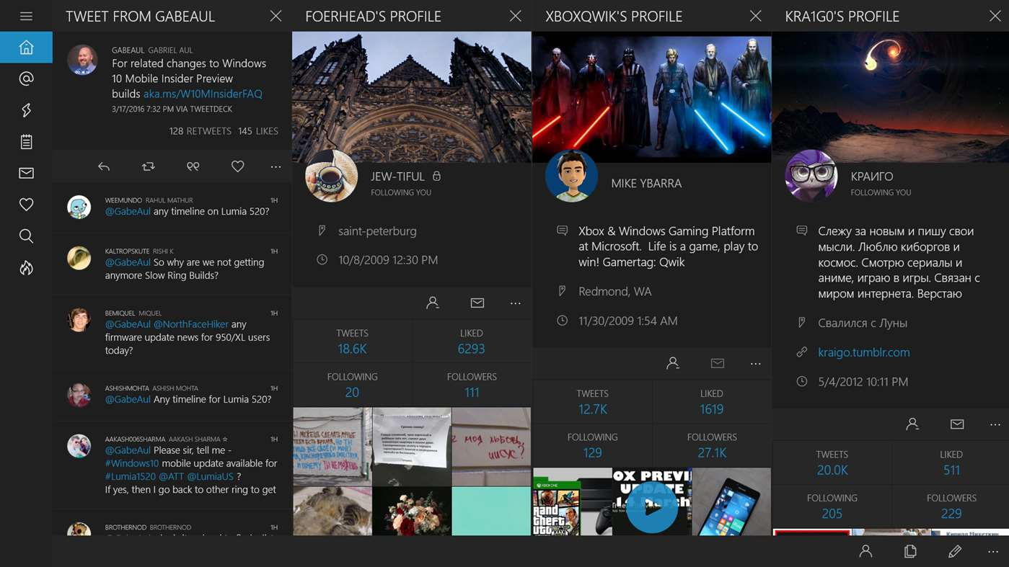Open trending flame icon in sidebar
This screenshot has width=1009, height=567.
pos(26,268)
